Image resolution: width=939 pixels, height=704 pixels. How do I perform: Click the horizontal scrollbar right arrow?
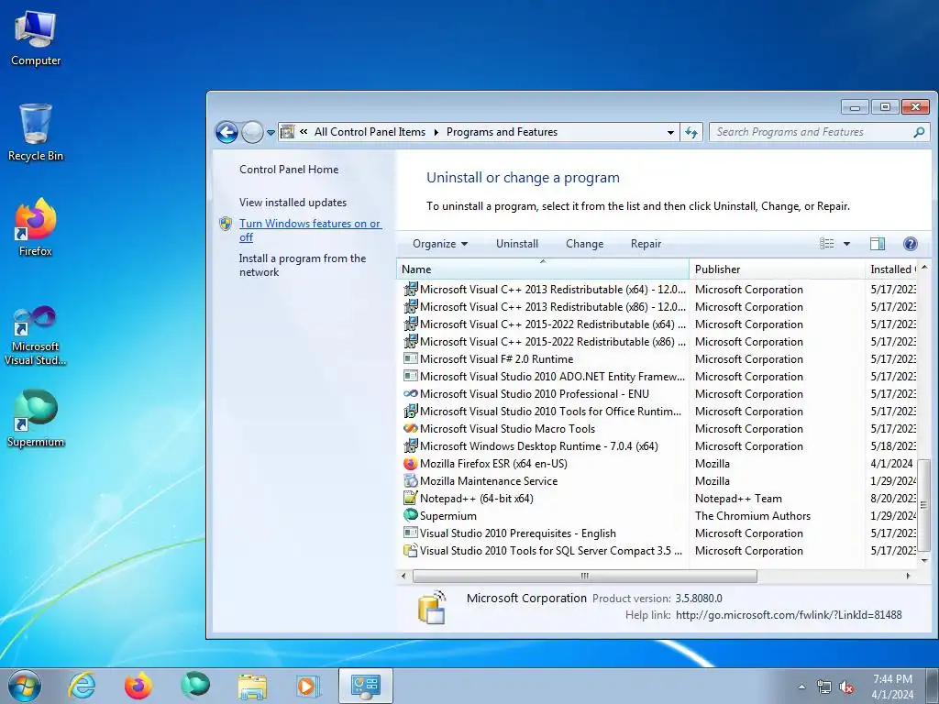click(x=909, y=576)
